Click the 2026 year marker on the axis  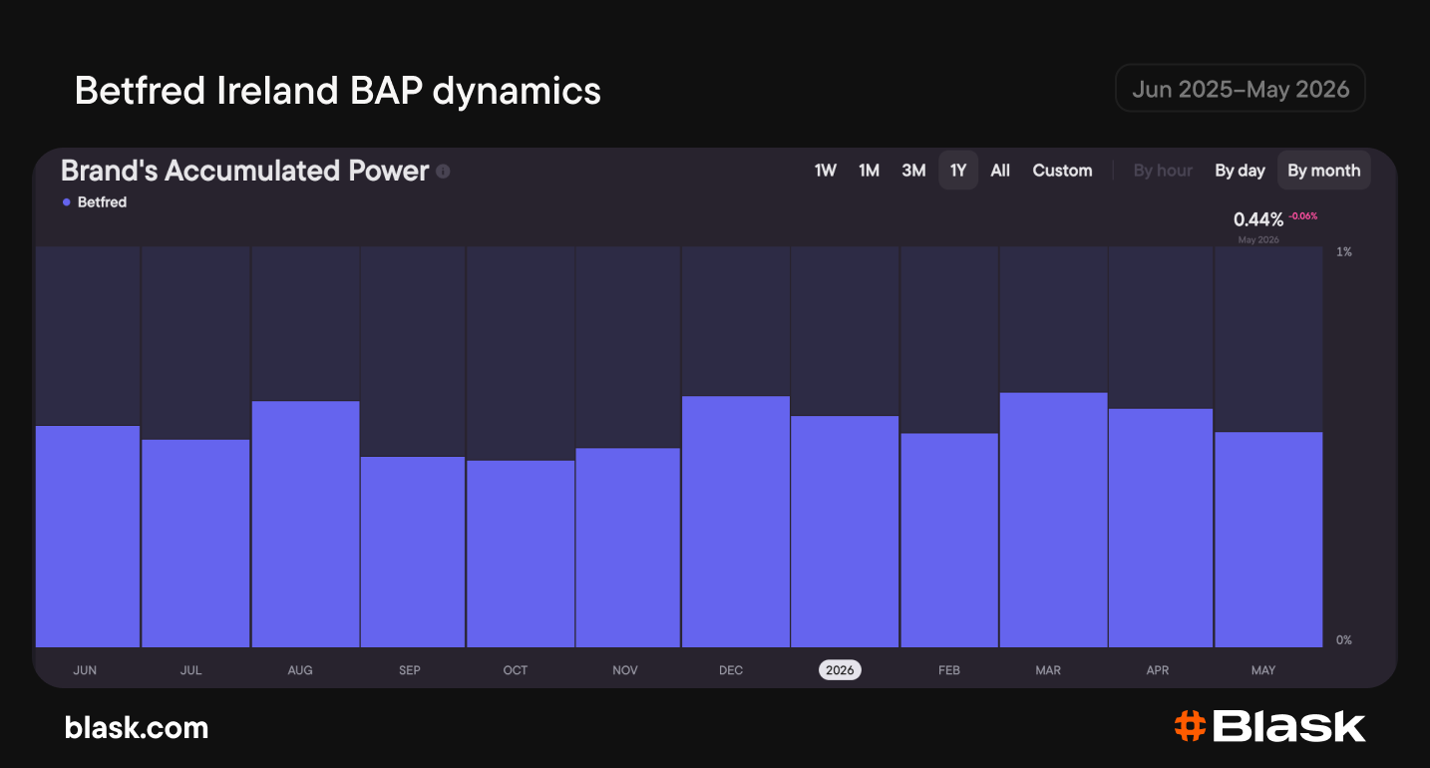pyautogui.click(x=840, y=670)
